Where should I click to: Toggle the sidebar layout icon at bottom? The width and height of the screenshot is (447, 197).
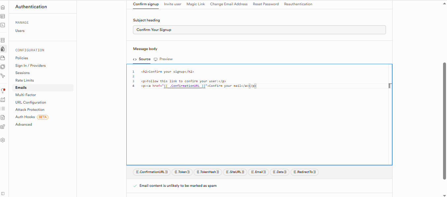point(3,194)
